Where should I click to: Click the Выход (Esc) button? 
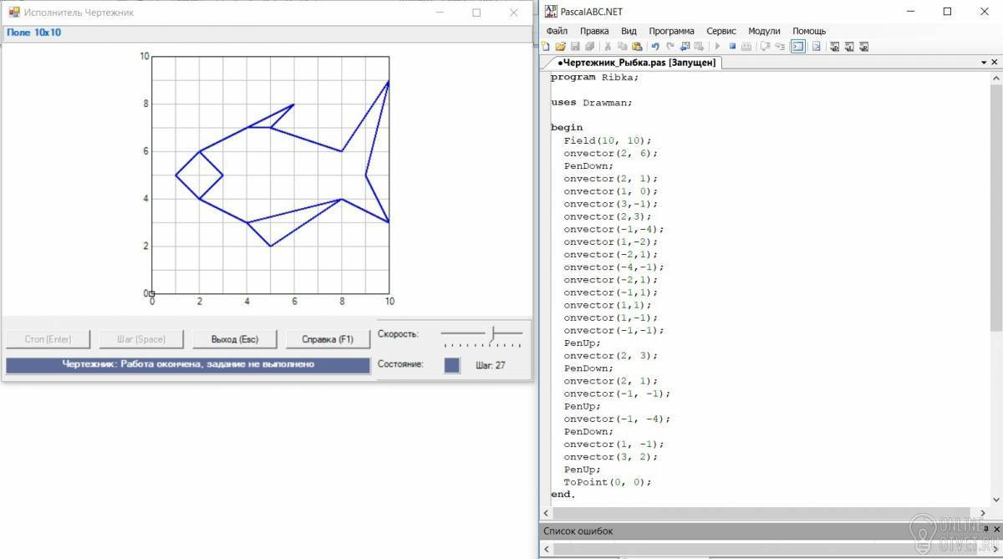(x=235, y=339)
